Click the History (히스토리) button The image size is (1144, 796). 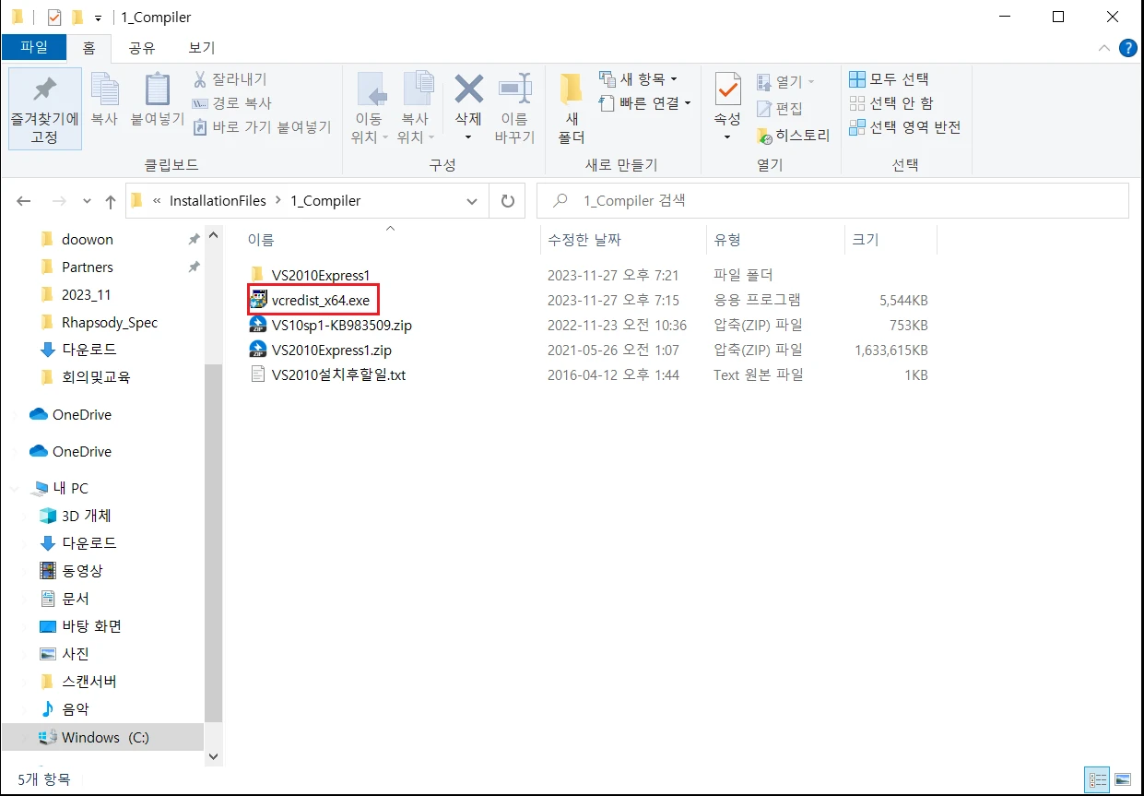[x=793, y=136]
